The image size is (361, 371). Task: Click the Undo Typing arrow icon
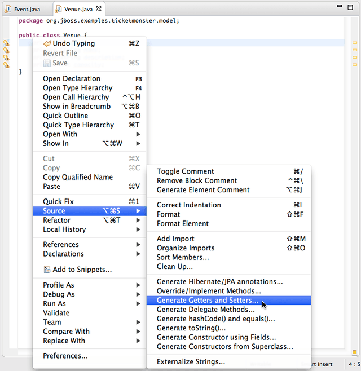pyautogui.click(x=47, y=43)
